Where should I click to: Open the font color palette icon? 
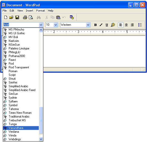tap(113, 25)
